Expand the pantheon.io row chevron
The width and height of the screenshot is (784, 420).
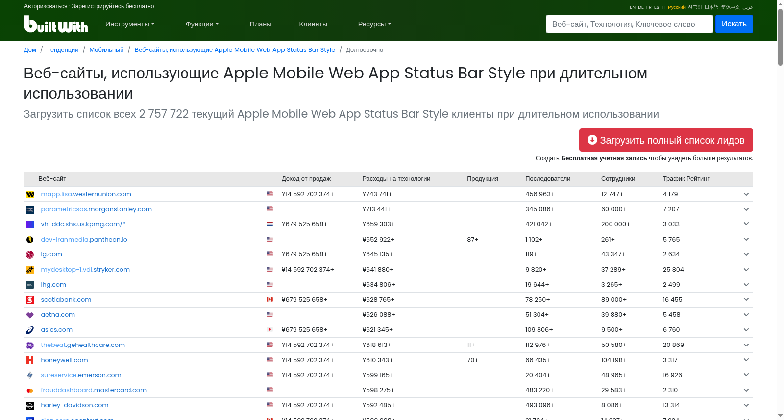pos(746,239)
